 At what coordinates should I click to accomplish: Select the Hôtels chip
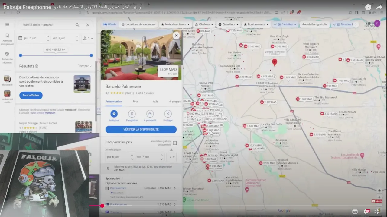(x=110, y=24)
